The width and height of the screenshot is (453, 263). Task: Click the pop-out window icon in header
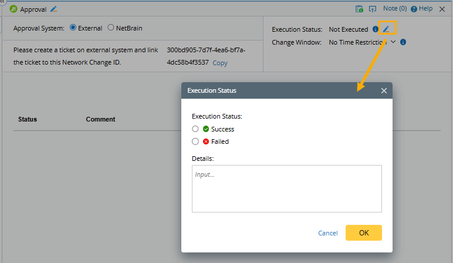pos(373,9)
